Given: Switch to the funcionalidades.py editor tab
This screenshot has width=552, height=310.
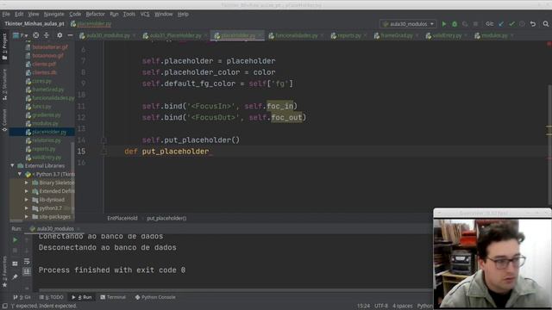Looking at the screenshot, I should coord(296,35).
